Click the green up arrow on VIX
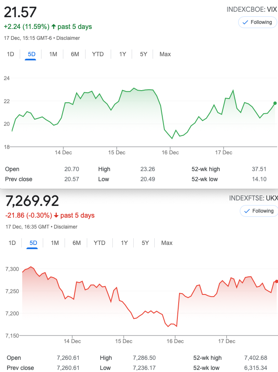The height and width of the screenshot is (372, 278). point(54,26)
